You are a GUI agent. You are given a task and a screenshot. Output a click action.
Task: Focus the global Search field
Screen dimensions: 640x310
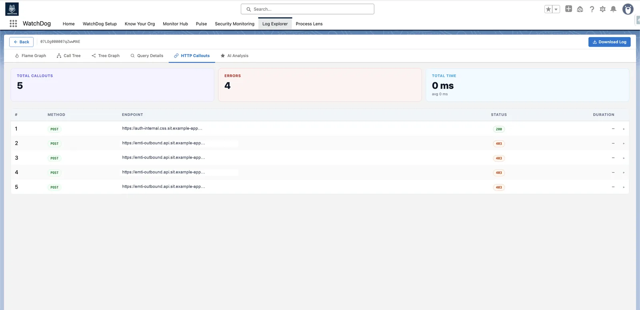click(x=308, y=9)
